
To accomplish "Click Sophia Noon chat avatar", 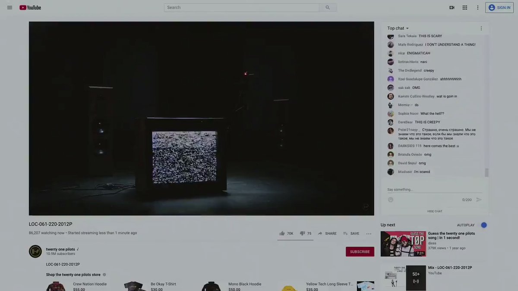I will tap(391, 114).
